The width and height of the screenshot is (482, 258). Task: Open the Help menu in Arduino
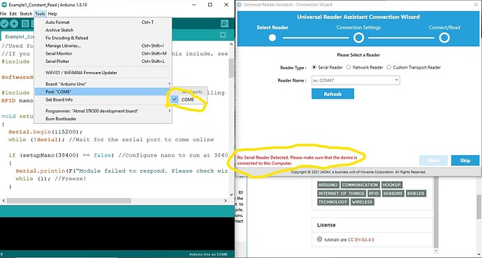pyautogui.click(x=52, y=13)
